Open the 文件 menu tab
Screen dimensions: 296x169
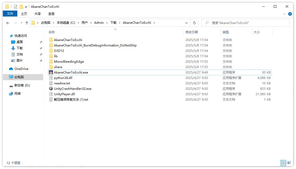[10, 14]
